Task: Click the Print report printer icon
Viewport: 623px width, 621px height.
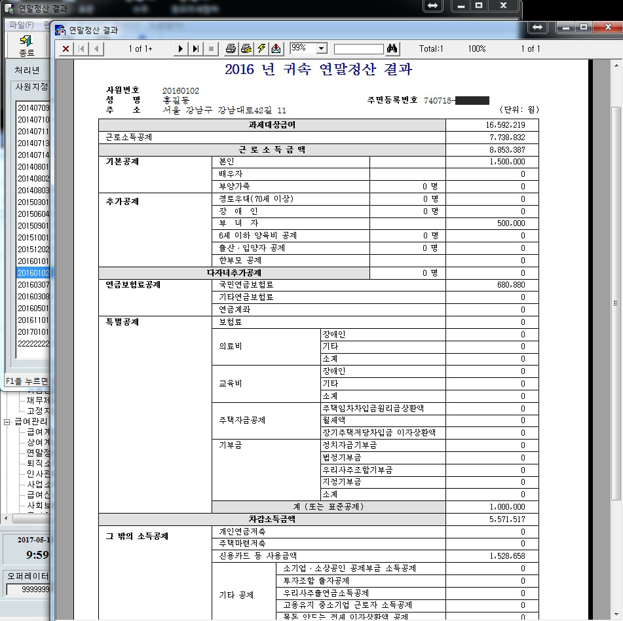Action: 231,48
